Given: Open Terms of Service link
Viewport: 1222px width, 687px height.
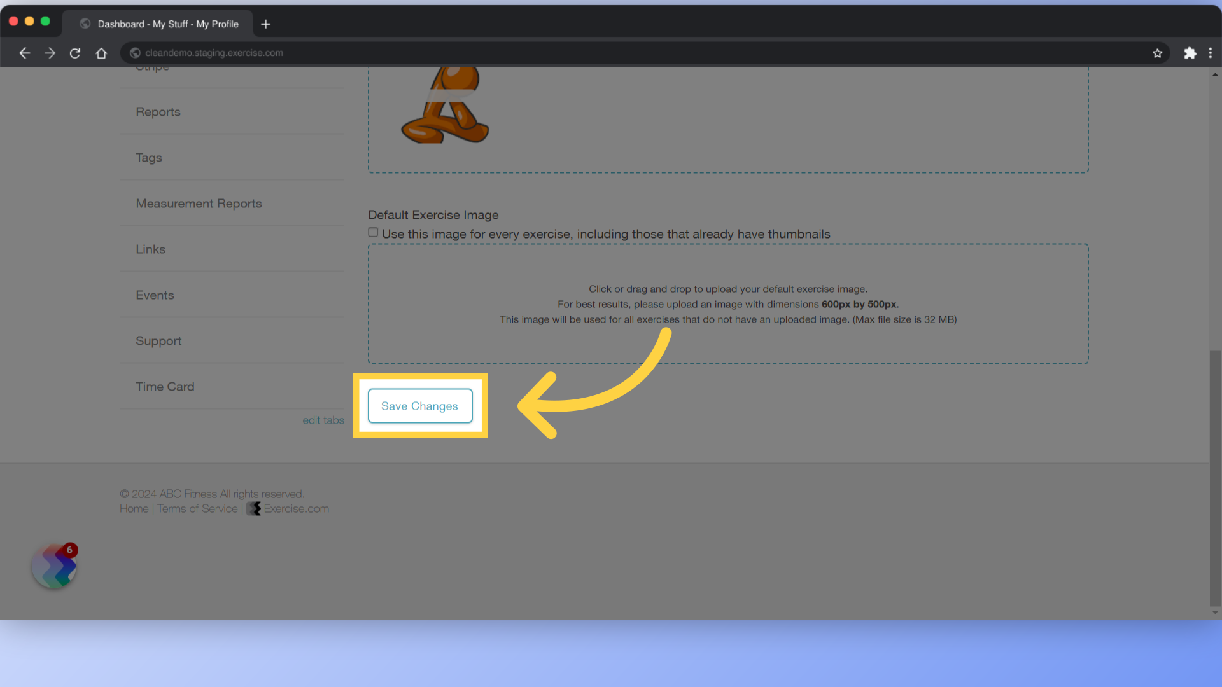Looking at the screenshot, I should click(197, 508).
